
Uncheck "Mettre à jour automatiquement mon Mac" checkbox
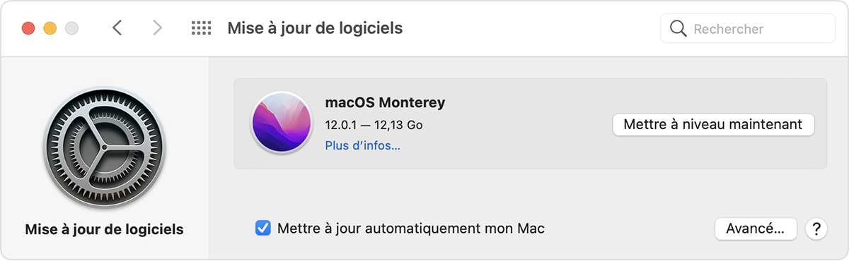coord(262,229)
